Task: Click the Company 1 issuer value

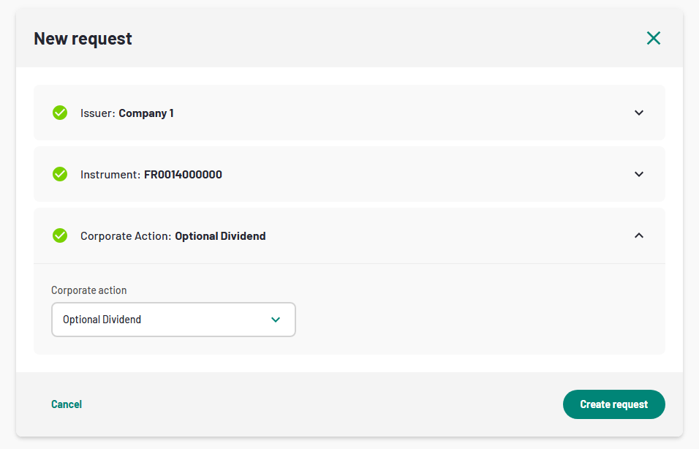Action: coord(146,113)
